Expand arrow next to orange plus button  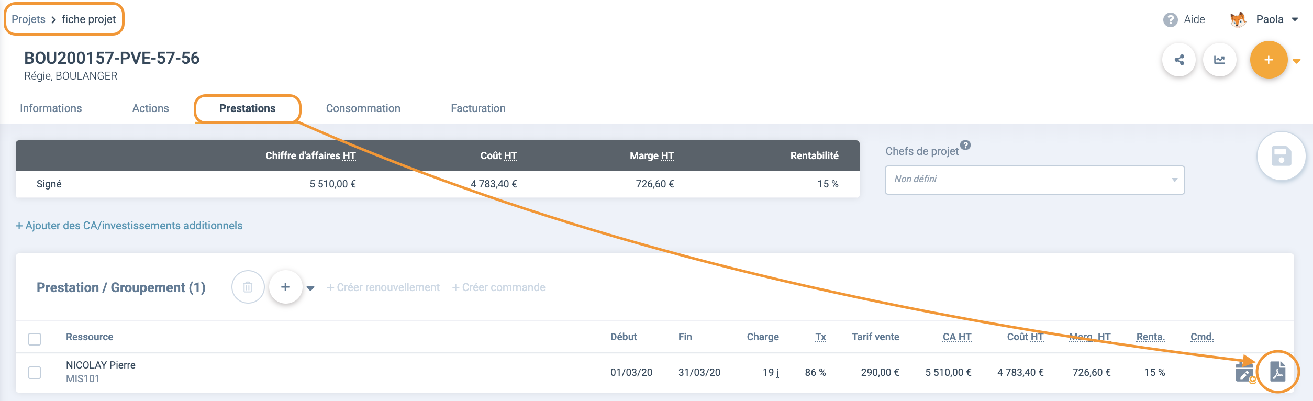coord(1297,61)
